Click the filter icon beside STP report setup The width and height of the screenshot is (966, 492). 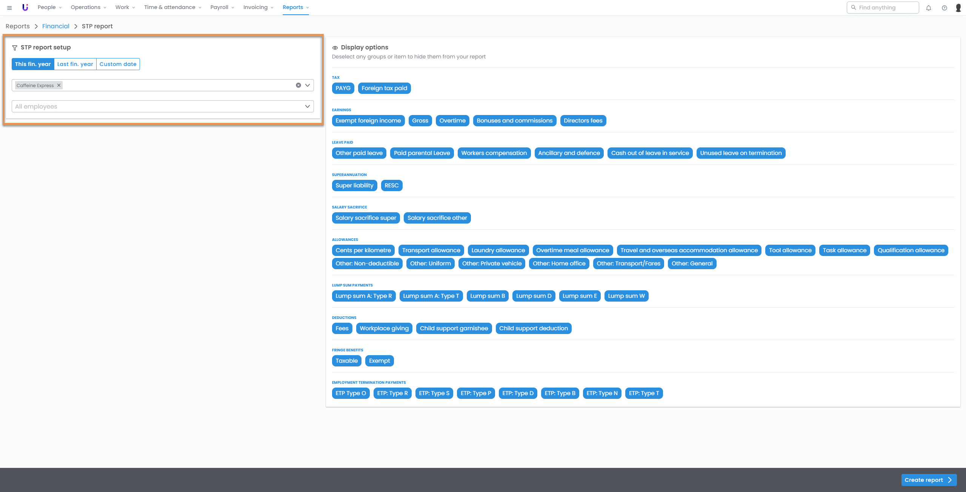[x=15, y=48]
